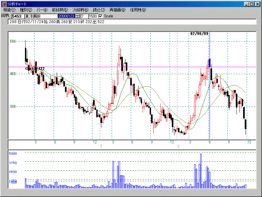Click the tallest volume bar near 5000
This screenshot has height=197, width=262.
(201, 171)
